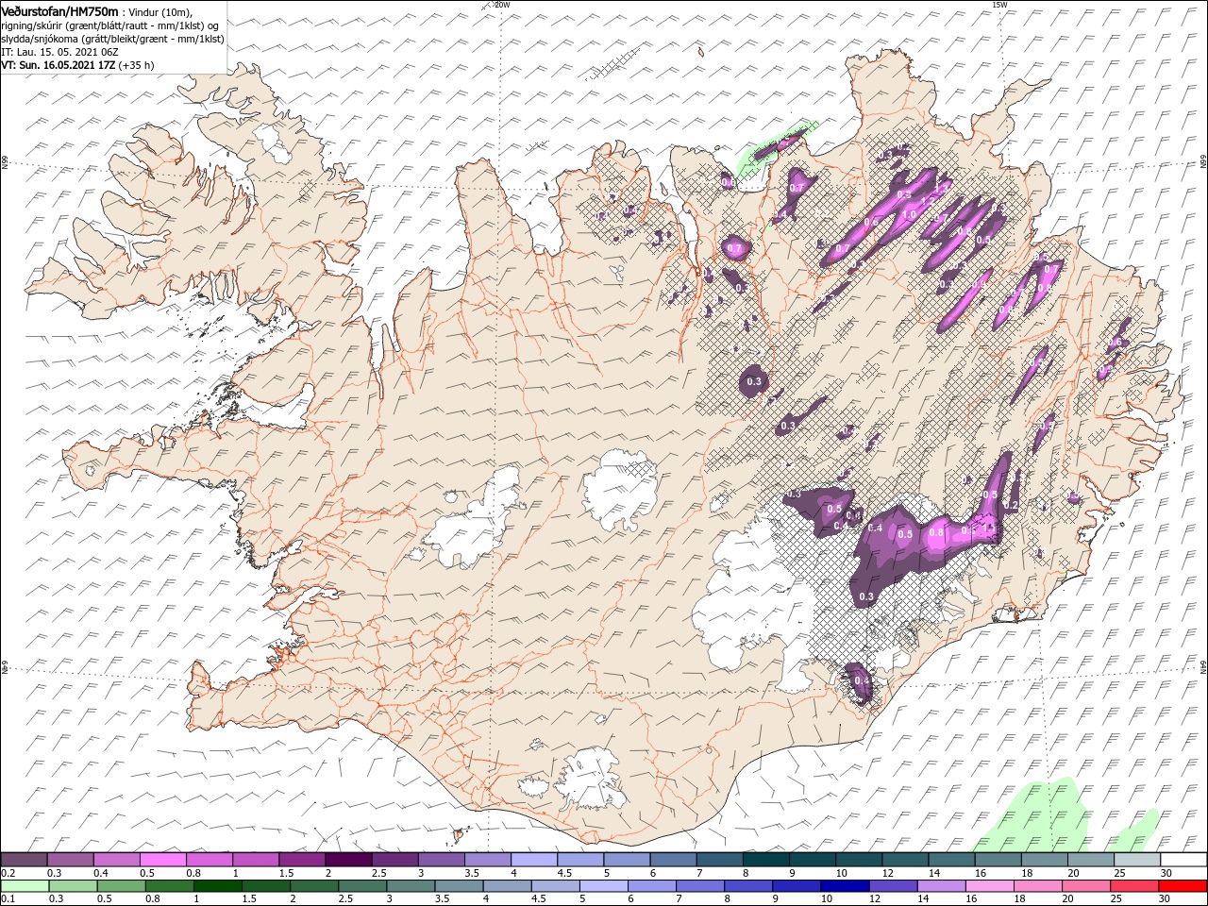This screenshot has height=906, width=1208.
Task: Click the white upper legend swatch above 30
Action: (x=1183, y=860)
